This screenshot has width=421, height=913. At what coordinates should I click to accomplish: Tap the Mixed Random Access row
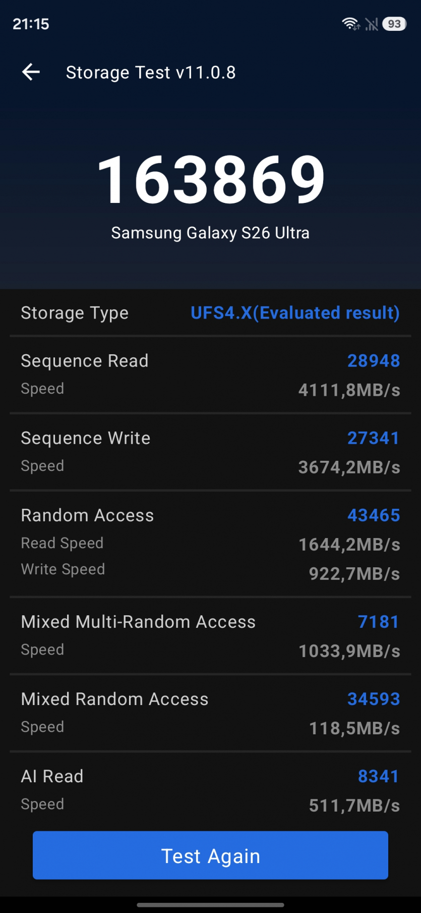click(x=210, y=713)
